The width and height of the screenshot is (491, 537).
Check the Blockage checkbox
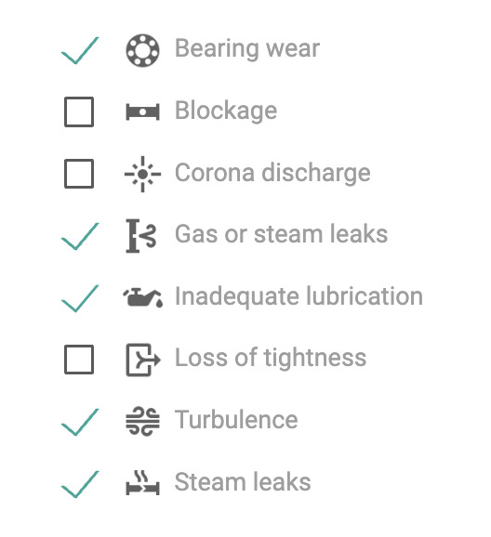pyautogui.click(x=79, y=112)
